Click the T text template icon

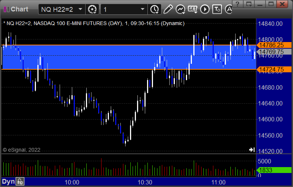coord(217,9)
